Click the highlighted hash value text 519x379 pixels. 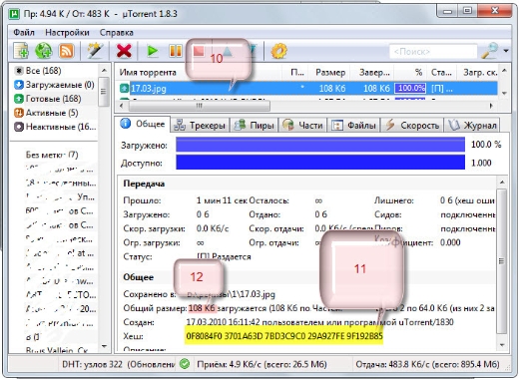(x=284, y=336)
